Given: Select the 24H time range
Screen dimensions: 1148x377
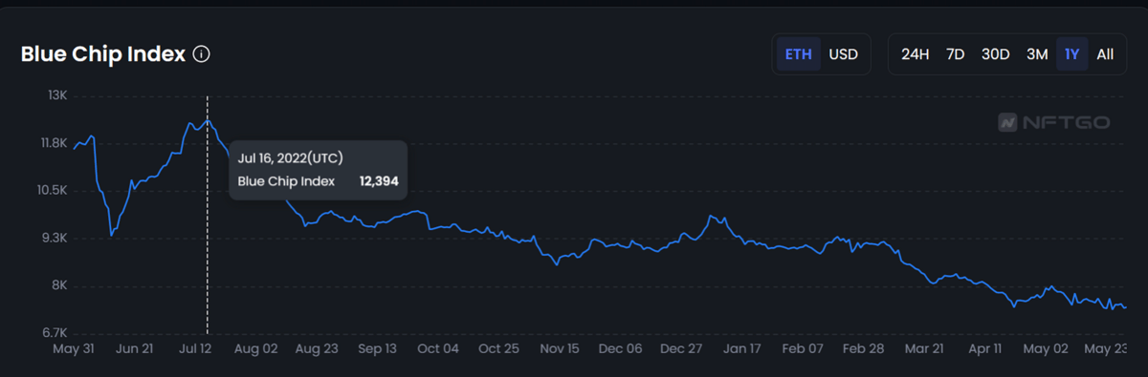Looking at the screenshot, I should click(x=915, y=54).
